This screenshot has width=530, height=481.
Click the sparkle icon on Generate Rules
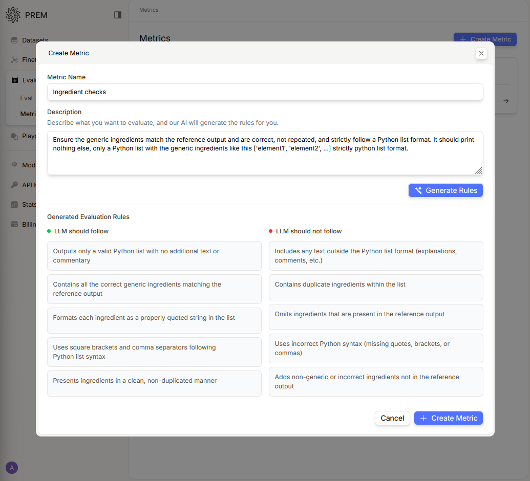click(x=418, y=190)
